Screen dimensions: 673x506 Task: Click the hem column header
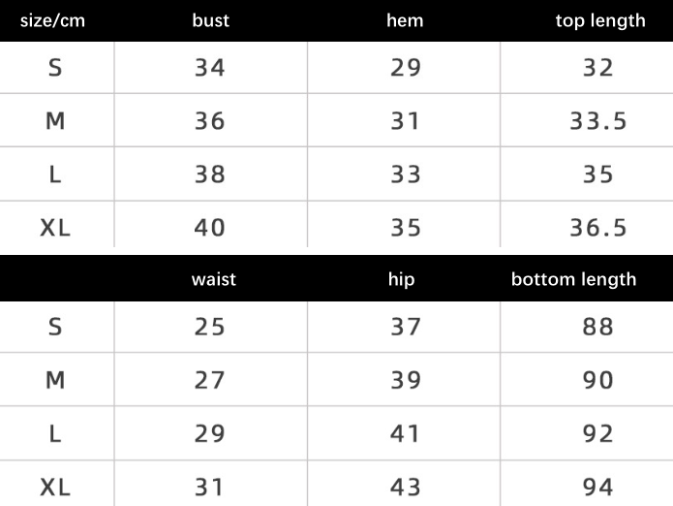point(405,20)
